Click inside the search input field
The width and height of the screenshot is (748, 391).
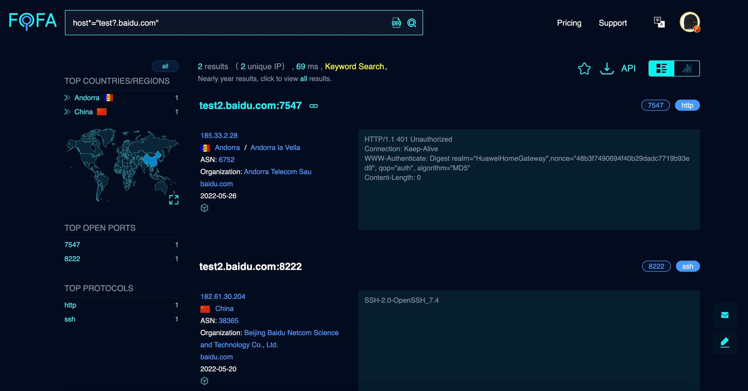[x=218, y=23]
